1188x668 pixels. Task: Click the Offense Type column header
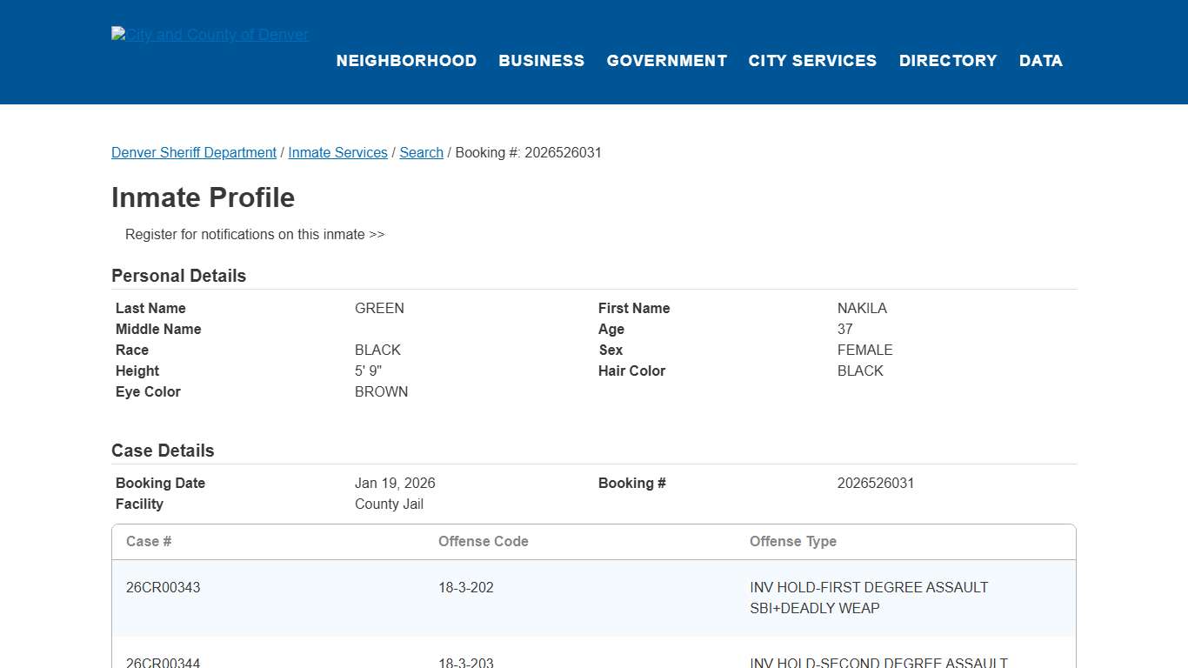pyautogui.click(x=793, y=541)
